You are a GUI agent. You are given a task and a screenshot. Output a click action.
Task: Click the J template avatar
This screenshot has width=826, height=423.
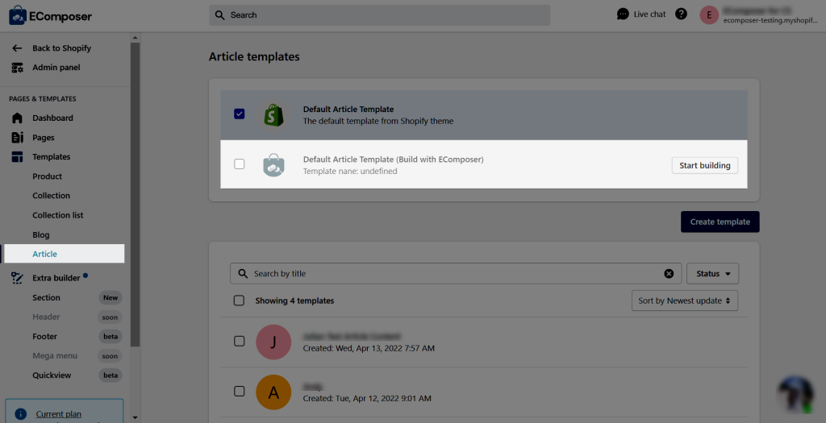(x=273, y=342)
